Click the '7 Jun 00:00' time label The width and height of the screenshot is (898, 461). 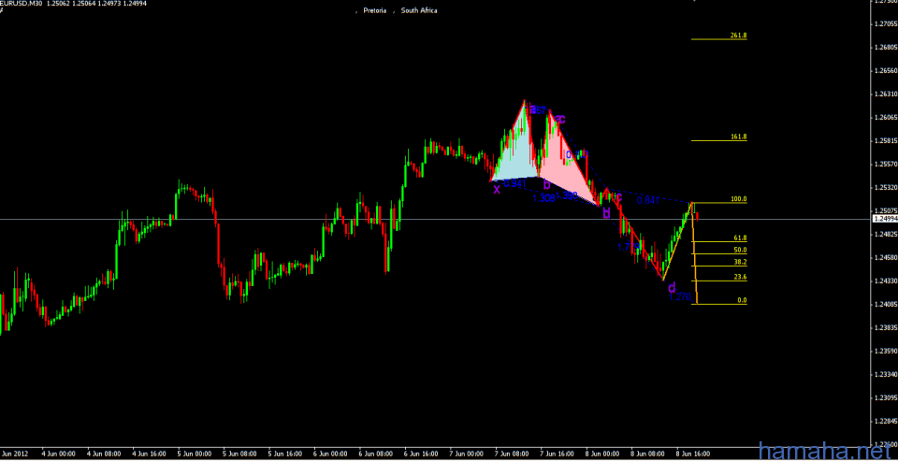467,454
